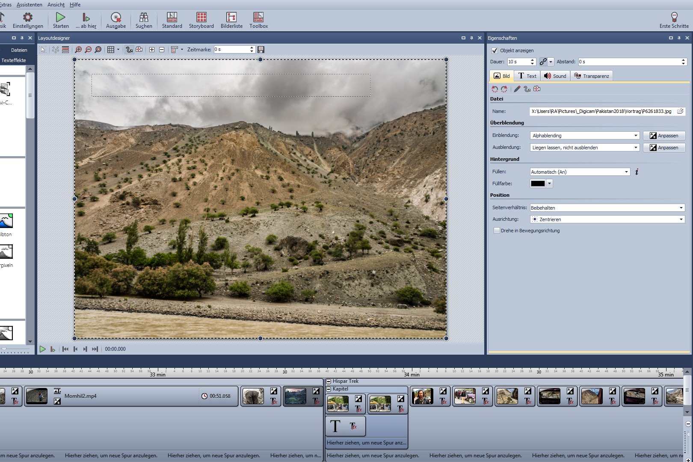Select the Momhil2.mp4 clip in timeline

pos(128,396)
